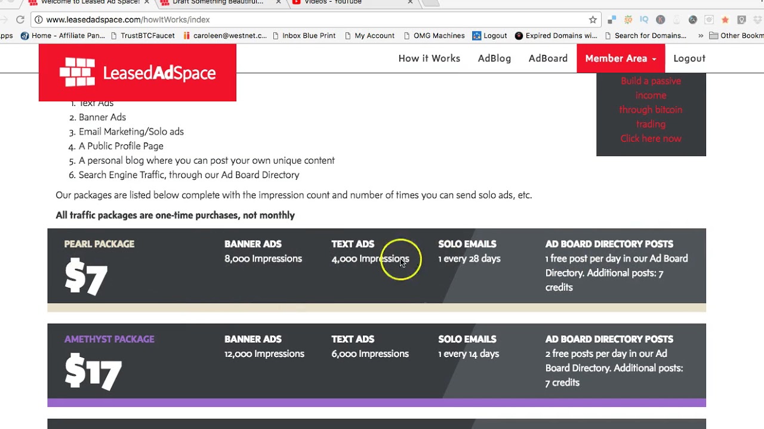Click the 'Search Engine Traffic' list item
This screenshot has width=764, height=429.
[189, 175]
